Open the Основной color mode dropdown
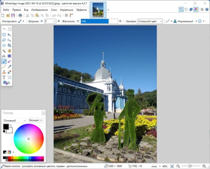The image size is (210, 169). pyautogui.click(x=14, y=120)
